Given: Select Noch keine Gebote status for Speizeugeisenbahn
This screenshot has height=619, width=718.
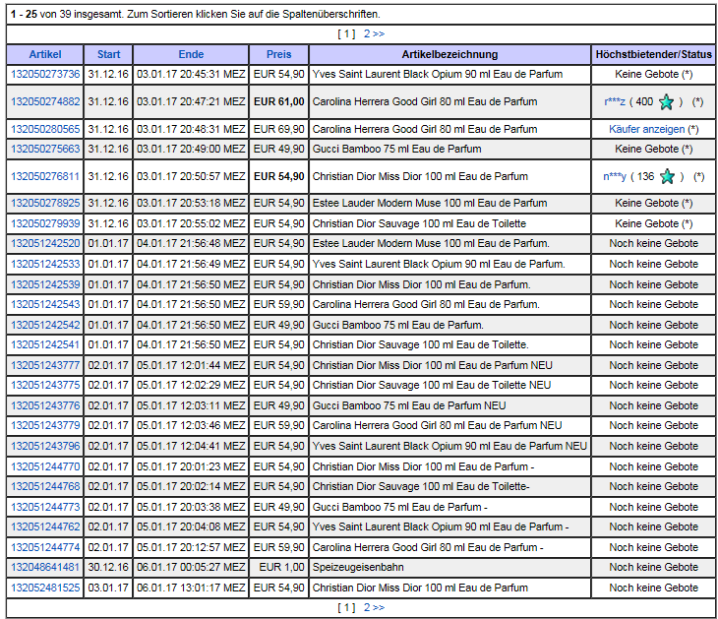Looking at the screenshot, I should [653, 567].
